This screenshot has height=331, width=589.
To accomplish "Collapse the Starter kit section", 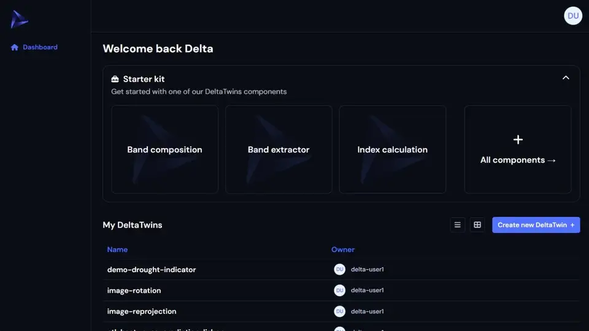I will pos(566,78).
